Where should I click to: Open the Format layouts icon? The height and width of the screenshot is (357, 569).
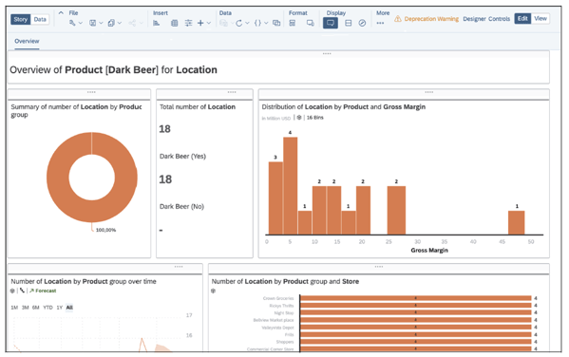click(293, 23)
